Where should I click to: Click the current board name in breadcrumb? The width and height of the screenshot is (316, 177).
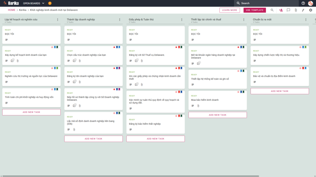pyautogui.click(x=54, y=10)
